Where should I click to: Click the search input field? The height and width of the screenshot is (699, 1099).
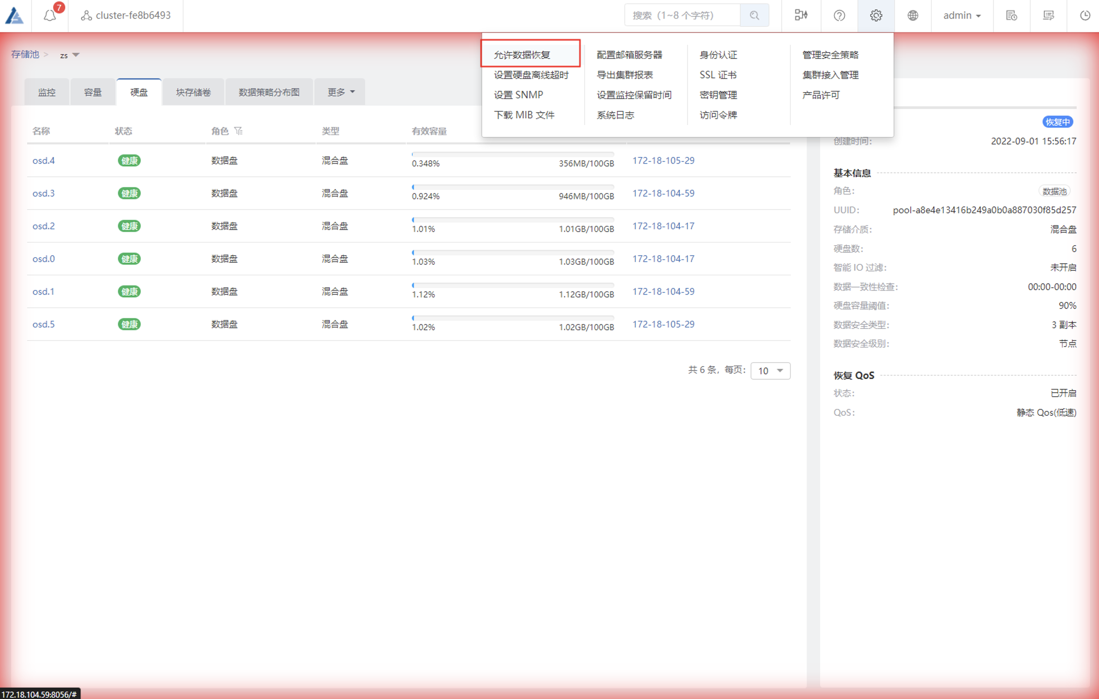click(x=681, y=16)
